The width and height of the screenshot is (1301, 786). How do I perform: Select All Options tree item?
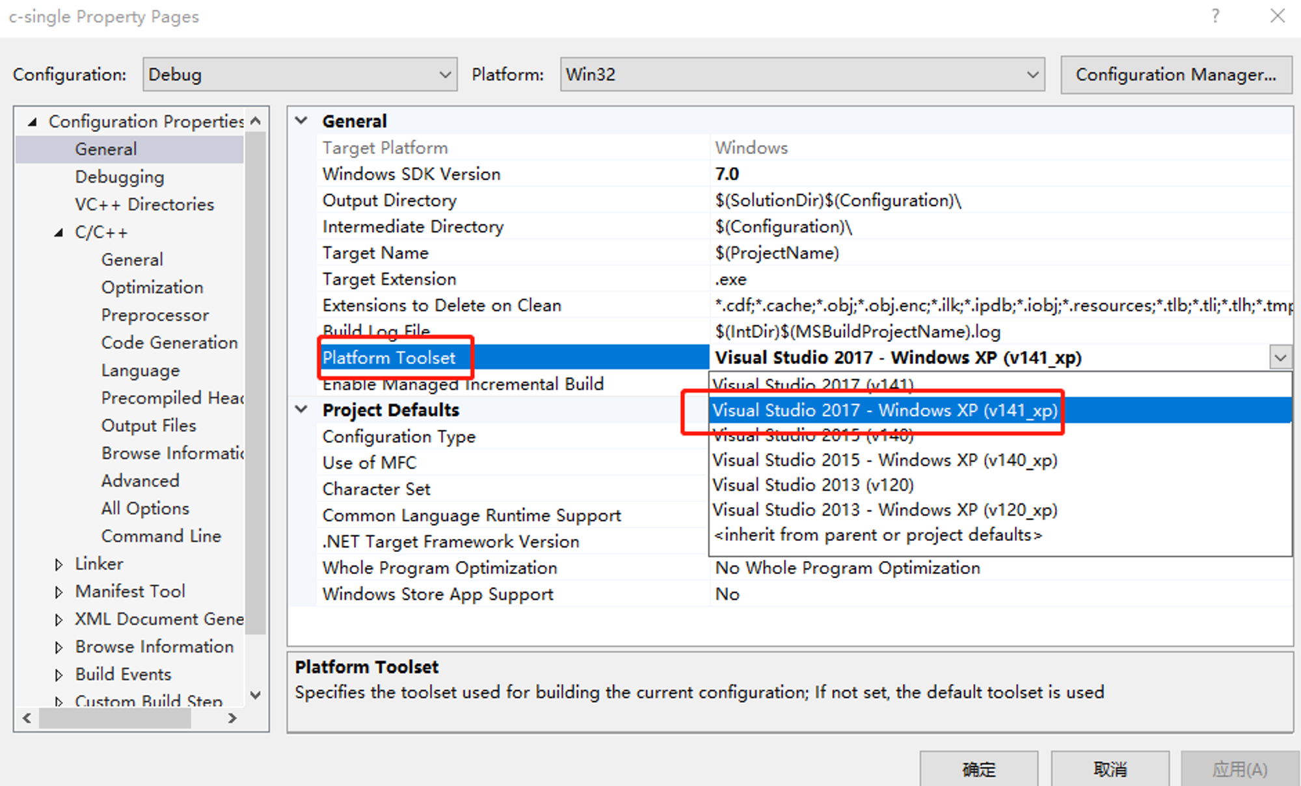[x=145, y=508]
